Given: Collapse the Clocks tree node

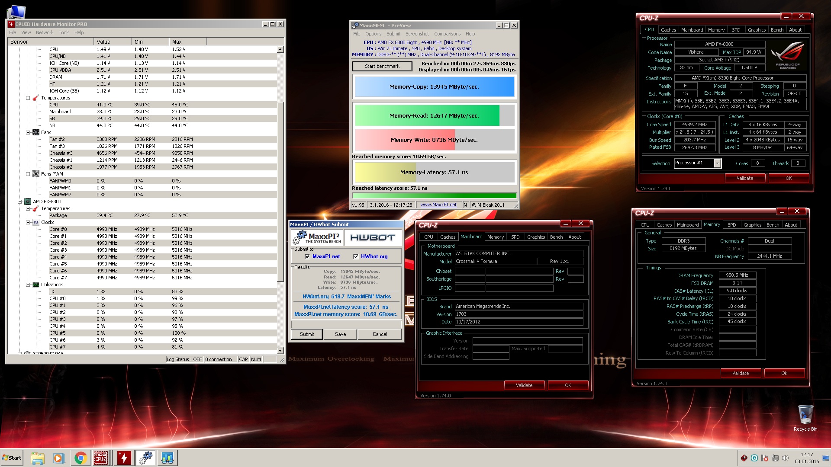Looking at the screenshot, I should [x=28, y=222].
